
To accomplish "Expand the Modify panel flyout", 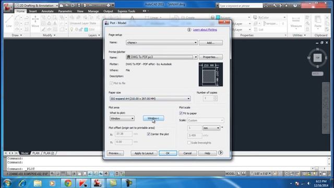I will (49, 35).
